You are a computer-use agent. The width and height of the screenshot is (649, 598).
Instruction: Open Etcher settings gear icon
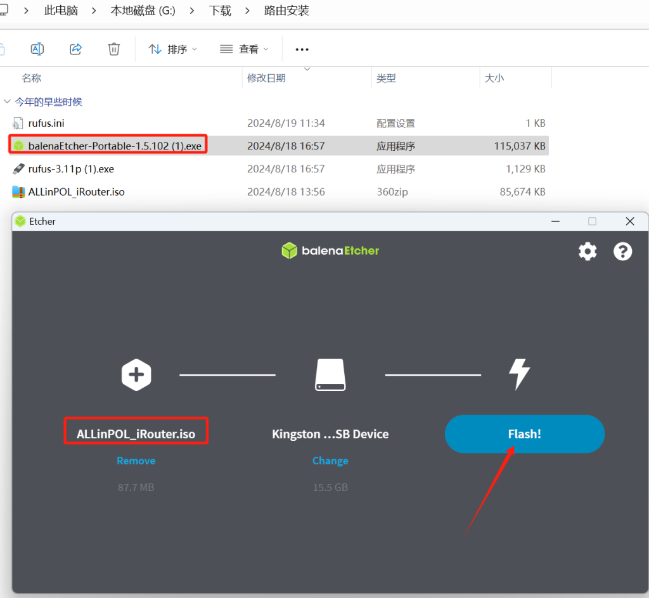(588, 251)
